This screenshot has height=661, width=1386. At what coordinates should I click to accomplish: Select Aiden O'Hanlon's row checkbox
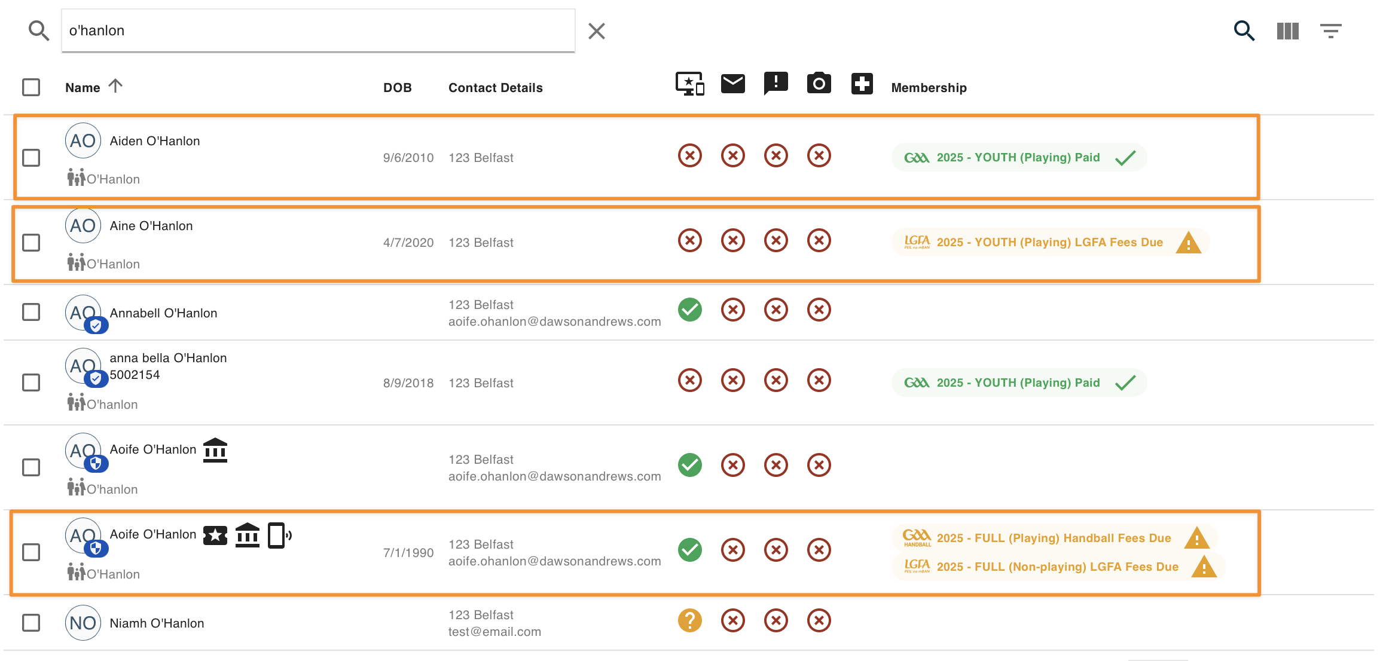pyautogui.click(x=31, y=158)
